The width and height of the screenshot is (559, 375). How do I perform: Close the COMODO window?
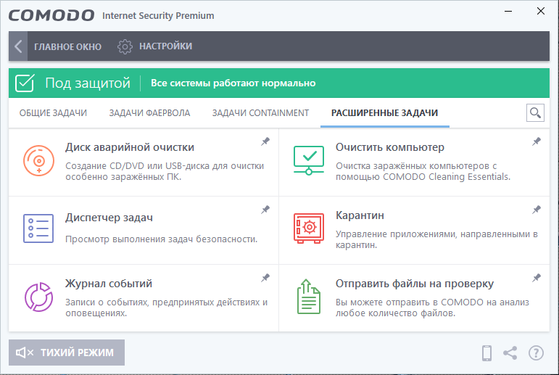coord(541,12)
